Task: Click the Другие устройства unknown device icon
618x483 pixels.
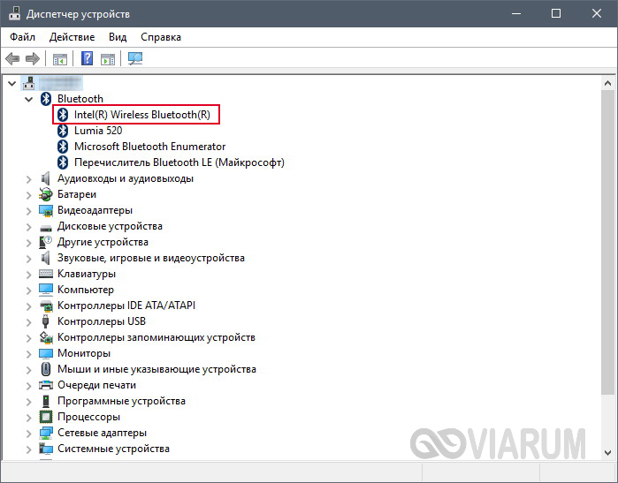Action: (x=46, y=242)
